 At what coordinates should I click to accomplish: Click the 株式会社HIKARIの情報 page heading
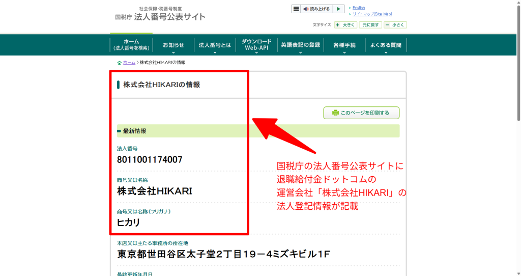(161, 85)
